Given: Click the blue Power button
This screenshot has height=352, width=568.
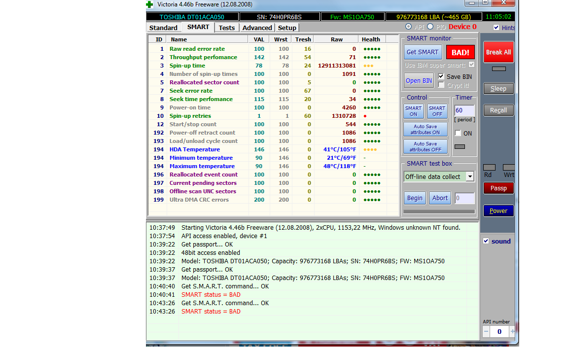Looking at the screenshot, I should 498,211.
